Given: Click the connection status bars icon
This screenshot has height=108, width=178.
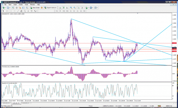Looking at the screenshot, I should (x=159, y=106).
